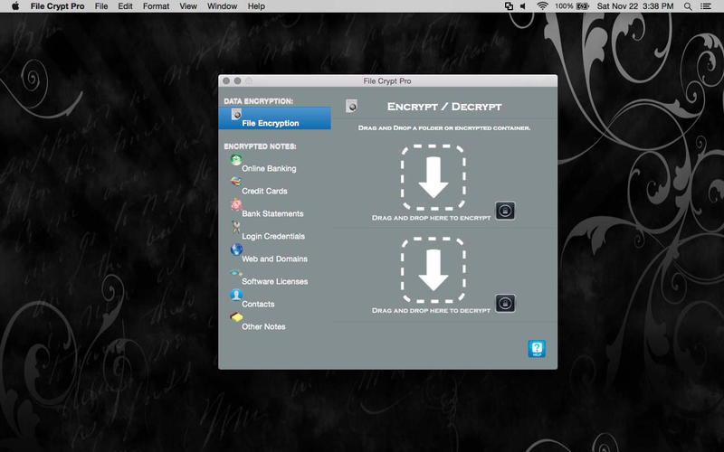724x452 pixels.
Task: Open the Window menu
Action: [222, 6]
